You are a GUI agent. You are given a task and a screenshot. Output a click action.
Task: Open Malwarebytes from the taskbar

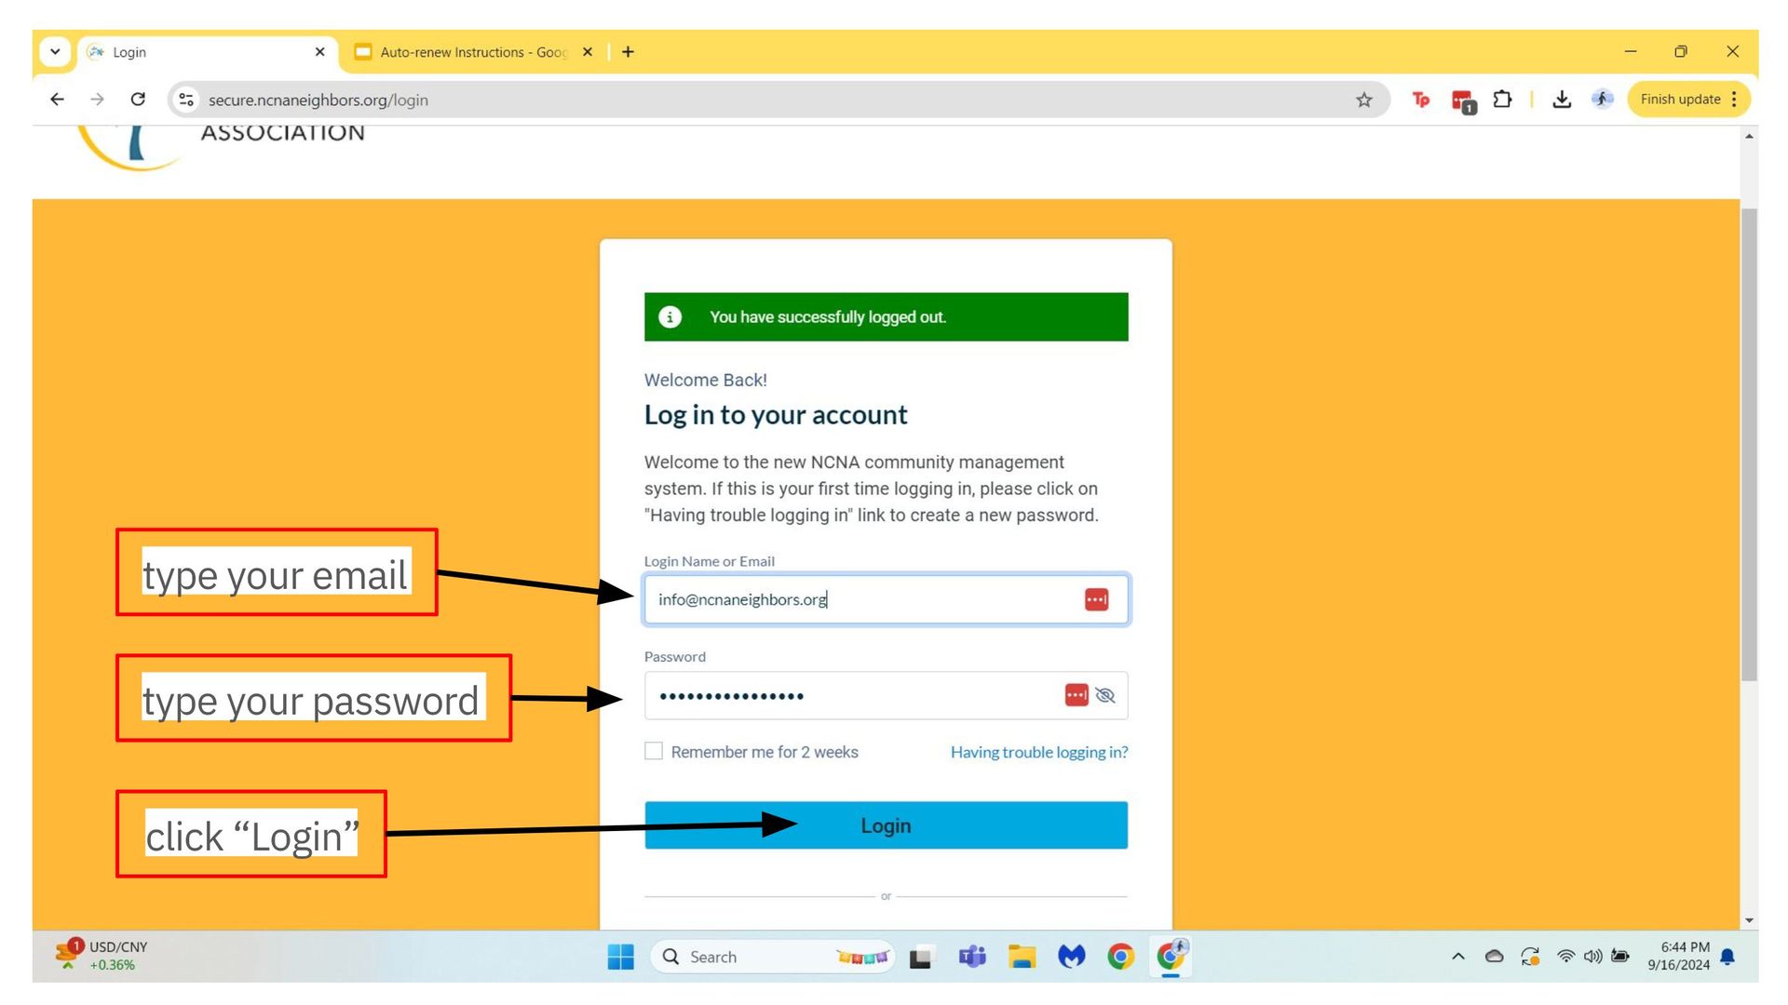point(1072,957)
